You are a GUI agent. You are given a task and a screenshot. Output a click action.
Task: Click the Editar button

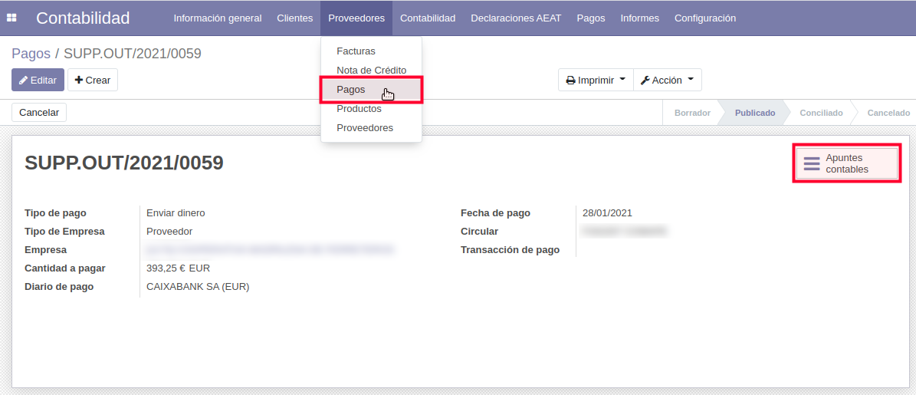[38, 80]
